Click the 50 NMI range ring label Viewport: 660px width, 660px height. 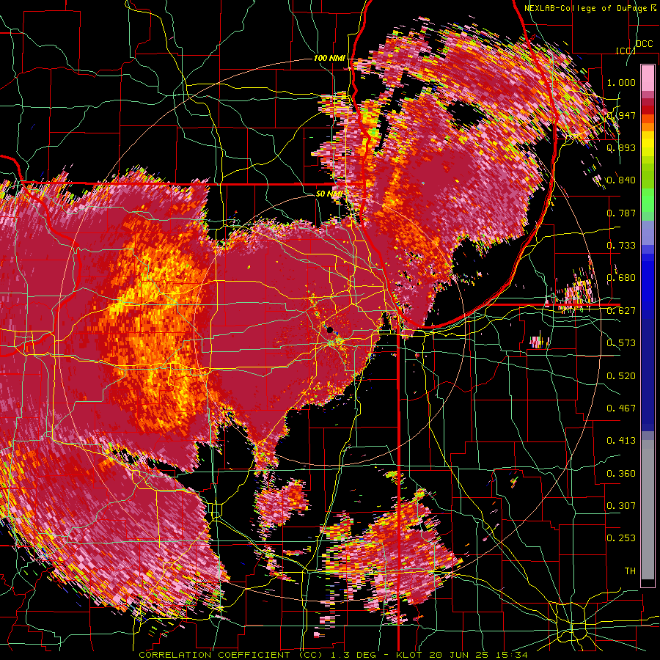[x=329, y=194]
